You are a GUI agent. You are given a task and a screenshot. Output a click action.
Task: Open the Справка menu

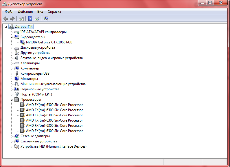point(54,12)
